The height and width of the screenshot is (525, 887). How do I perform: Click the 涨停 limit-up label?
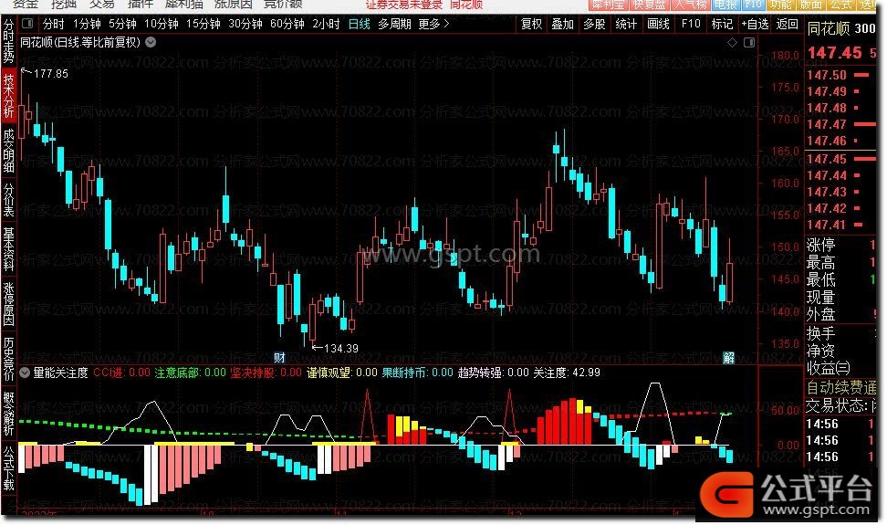tap(820, 245)
